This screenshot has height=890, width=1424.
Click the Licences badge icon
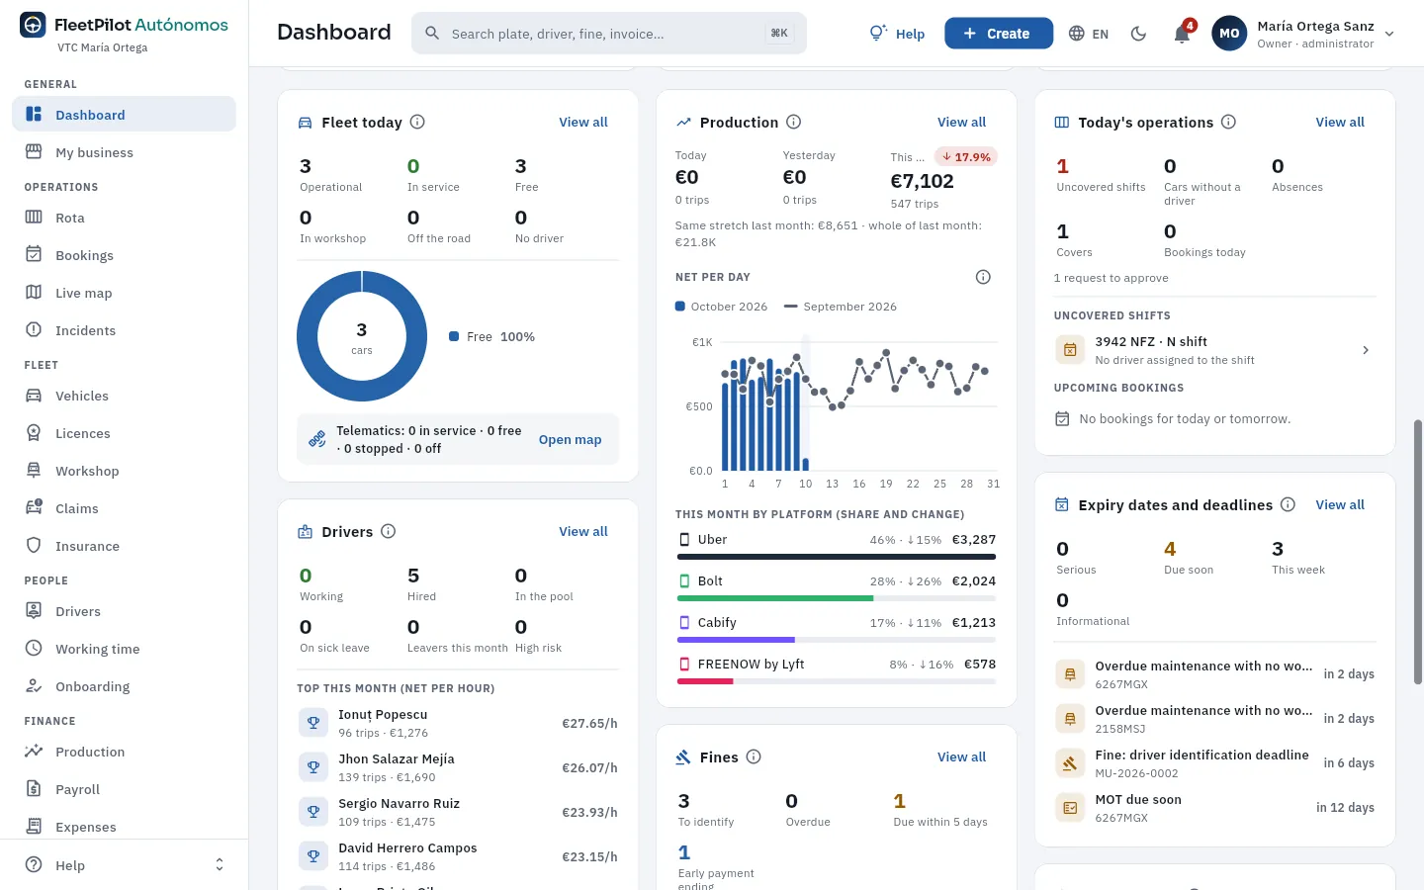(x=34, y=433)
